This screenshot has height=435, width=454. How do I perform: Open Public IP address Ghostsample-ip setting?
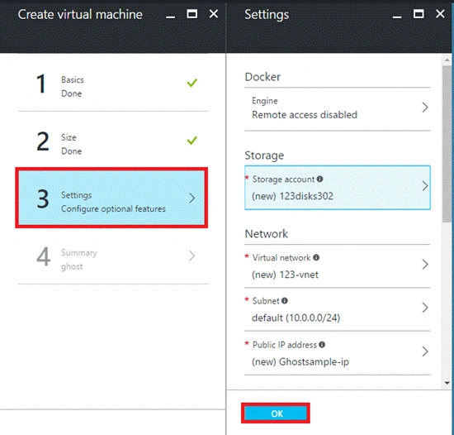coord(338,353)
